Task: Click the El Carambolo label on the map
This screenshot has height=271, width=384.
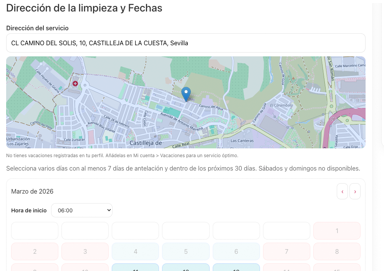Action: pyautogui.click(x=282, y=105)
